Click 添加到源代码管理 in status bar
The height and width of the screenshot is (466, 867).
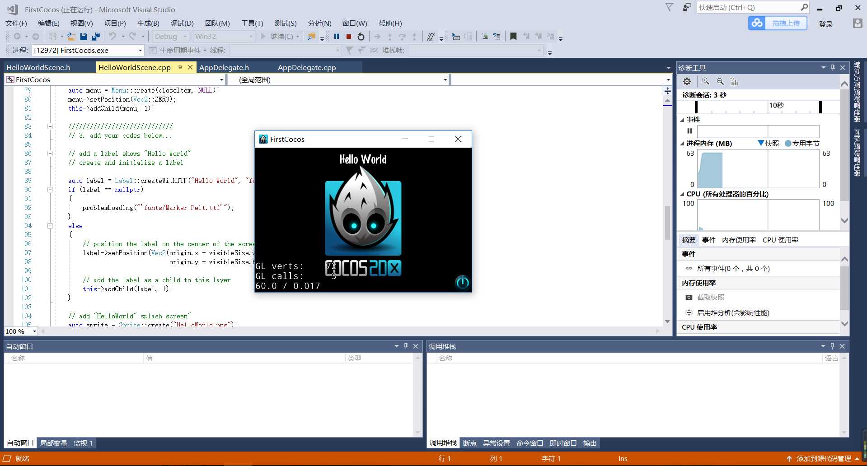tap(824, 459)
